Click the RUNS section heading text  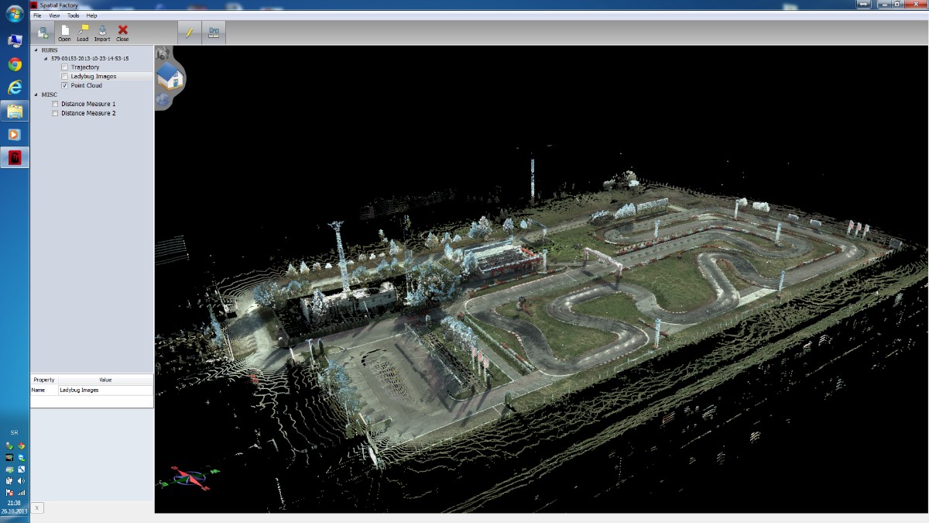pos(50,50)
